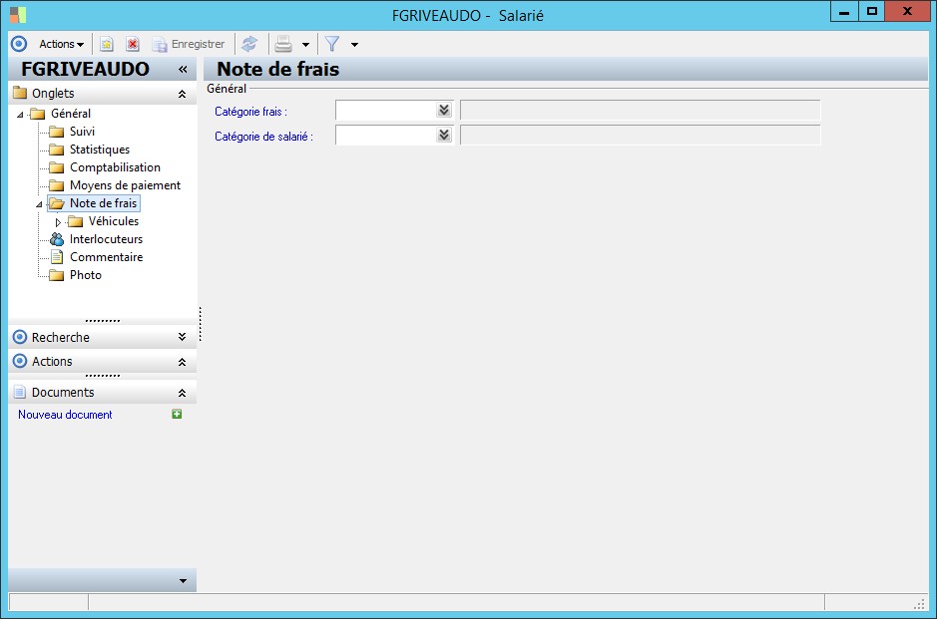Click the printer icon
The width and height of the screenshot is (937, 619).
pyautogui.click(x=283, y=44)
